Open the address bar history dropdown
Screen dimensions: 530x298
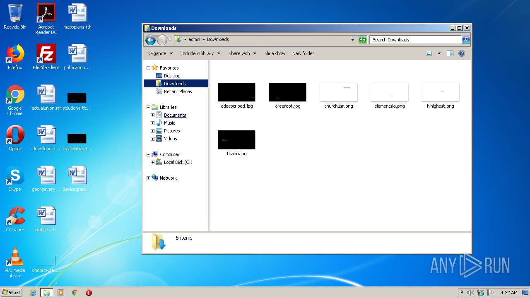click(352, 40)
